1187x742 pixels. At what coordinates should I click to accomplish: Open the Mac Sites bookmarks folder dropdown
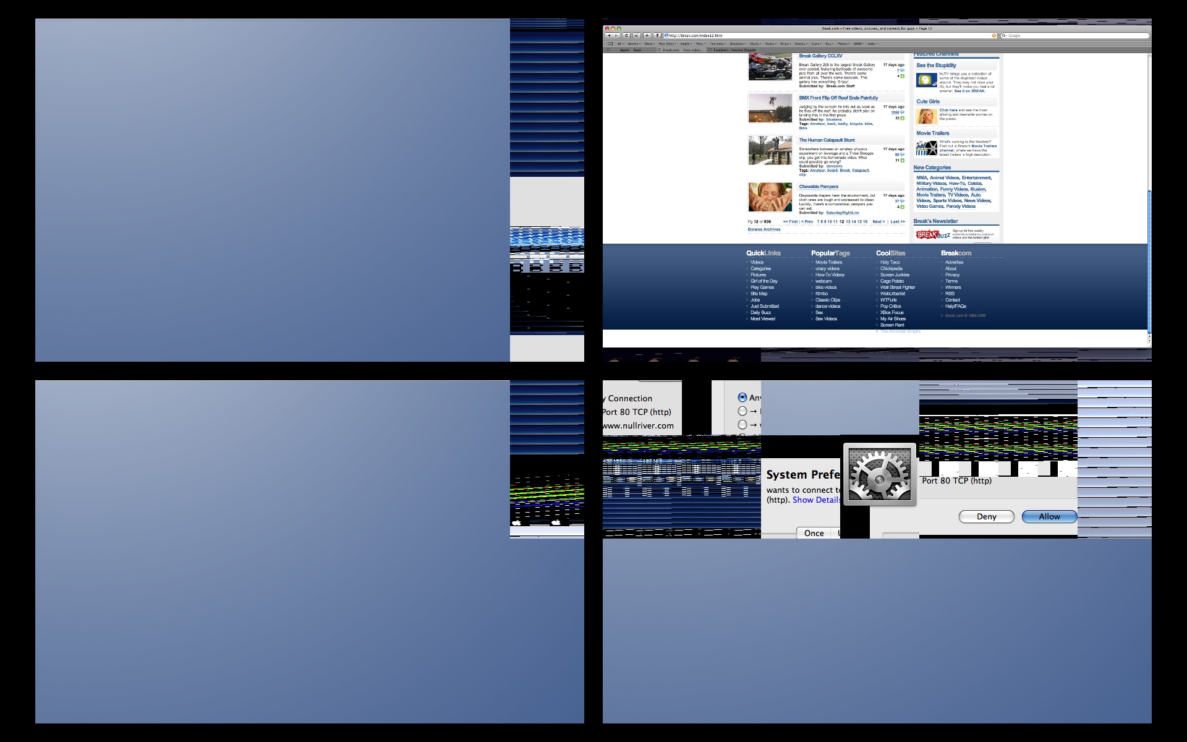click(x=668, y=44)
